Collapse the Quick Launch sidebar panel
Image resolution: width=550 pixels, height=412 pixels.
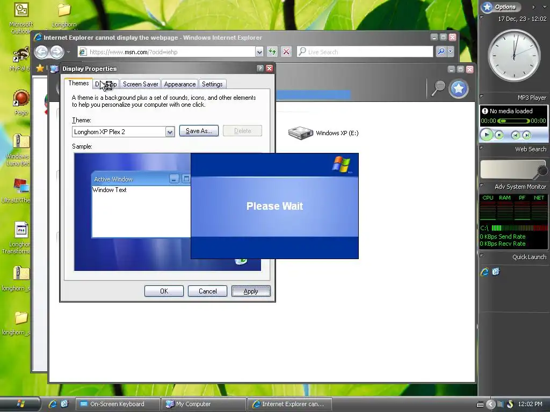pos(482,256)
